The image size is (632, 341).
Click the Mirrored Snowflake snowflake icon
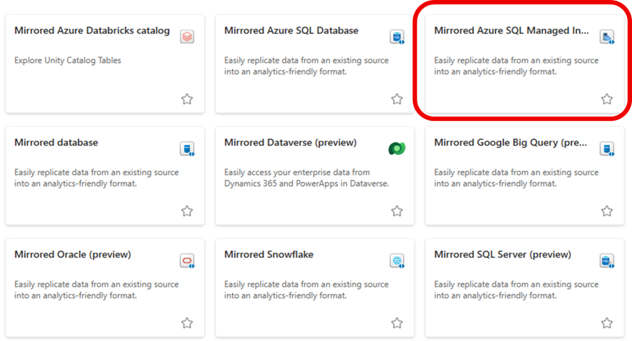397,260
